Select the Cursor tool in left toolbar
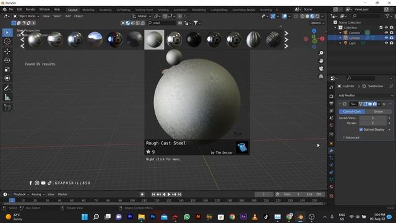 click(x=7, y=42)
